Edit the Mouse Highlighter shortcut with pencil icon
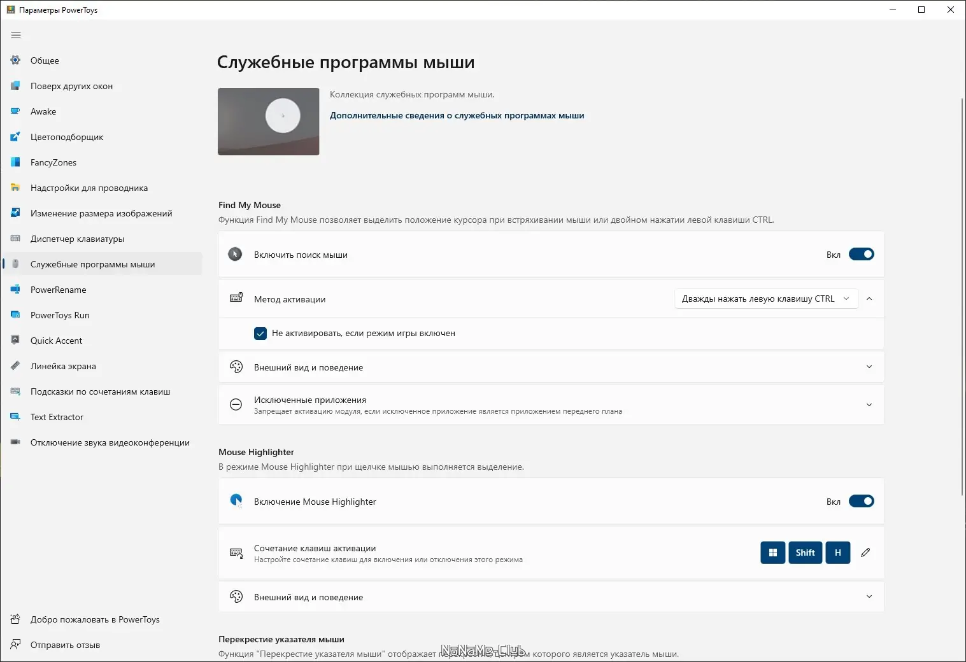The width and height of the screenshot is (966, 662). point(865,553)
